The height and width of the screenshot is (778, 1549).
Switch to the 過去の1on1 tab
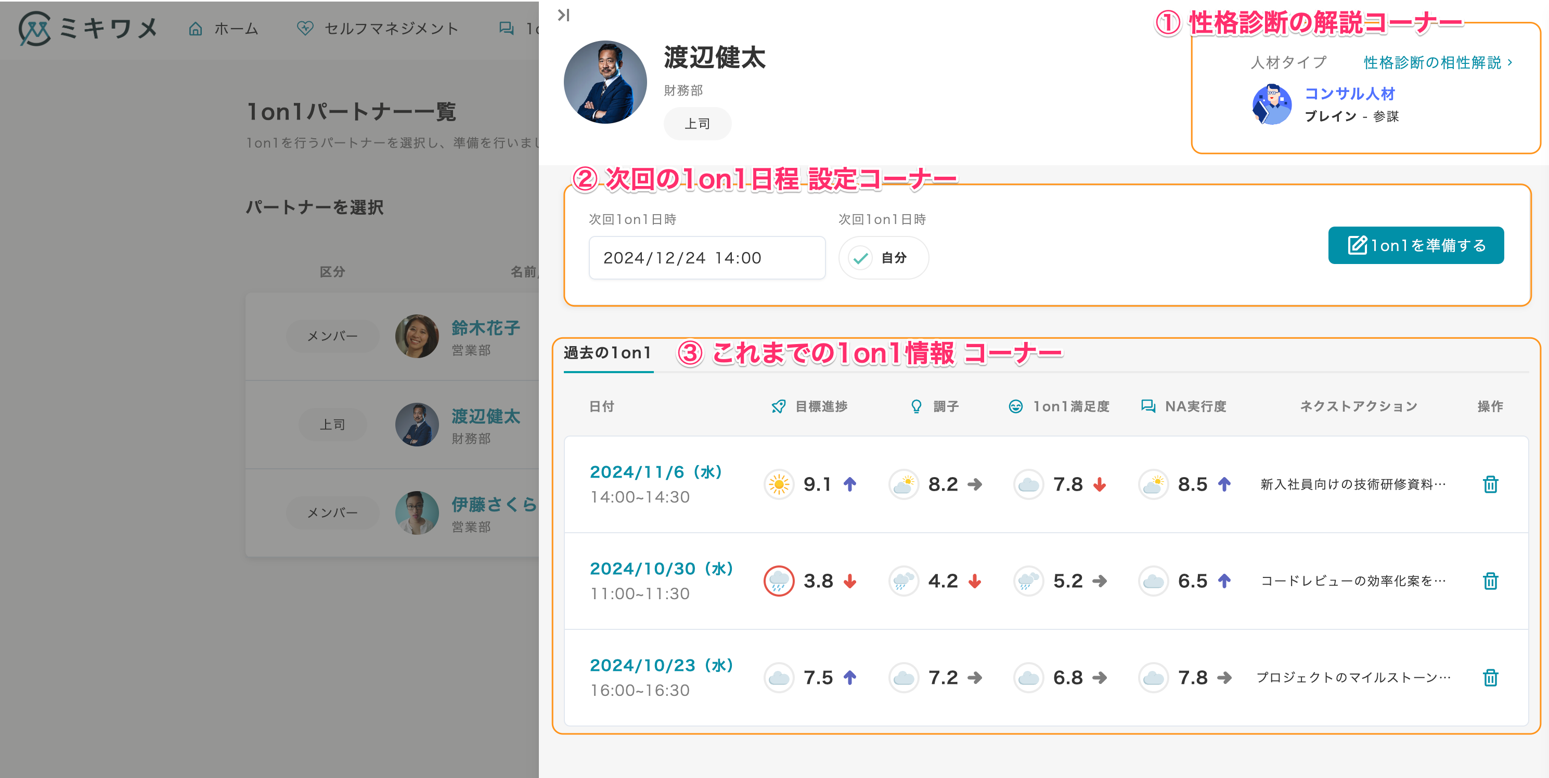tap(608, 353)
